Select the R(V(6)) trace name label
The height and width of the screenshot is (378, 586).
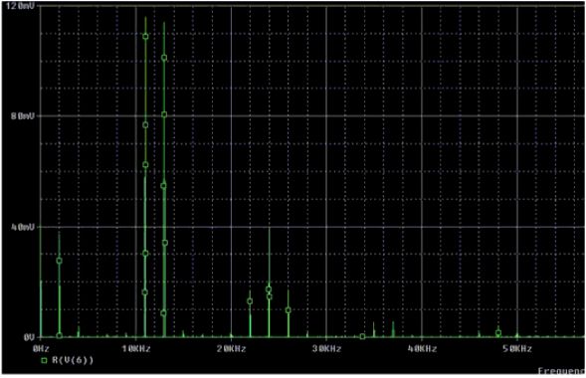[73, 360]
